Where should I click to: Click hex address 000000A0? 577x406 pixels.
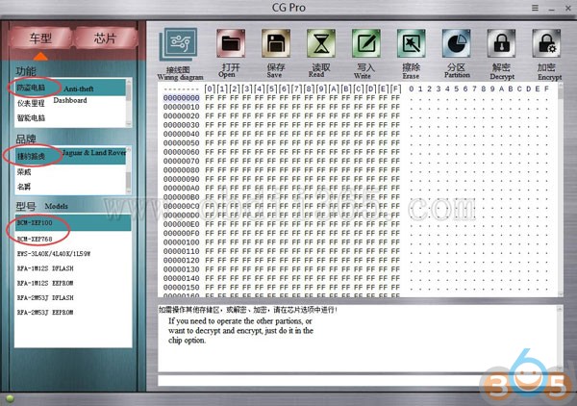coord(182,189)
